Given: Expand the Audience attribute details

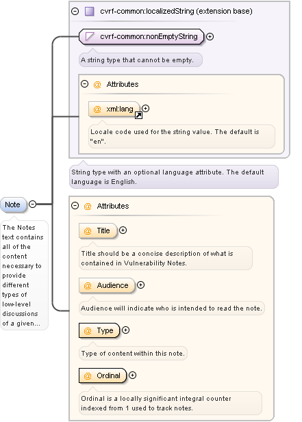Looking at the screenshot, I should click(140, 285).
